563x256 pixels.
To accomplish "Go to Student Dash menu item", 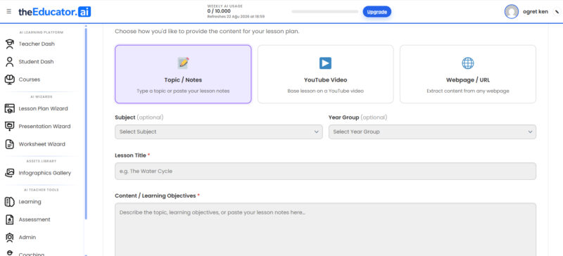I will (36, 62).
